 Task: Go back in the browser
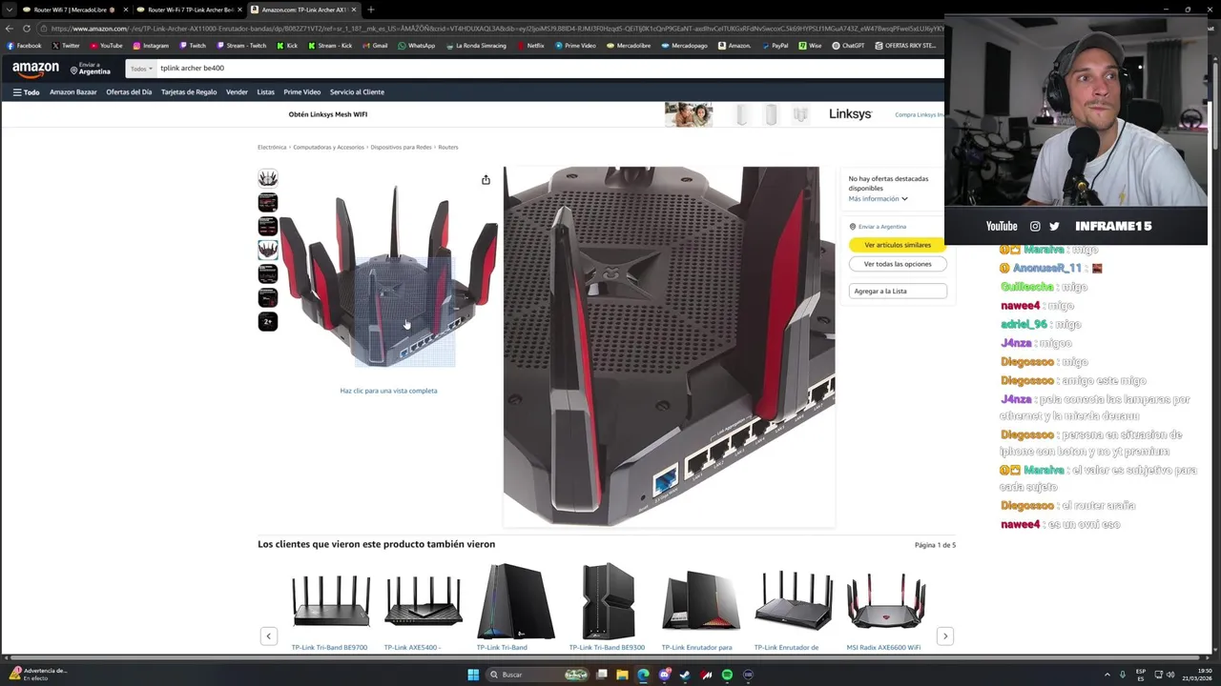click(10, 29)
